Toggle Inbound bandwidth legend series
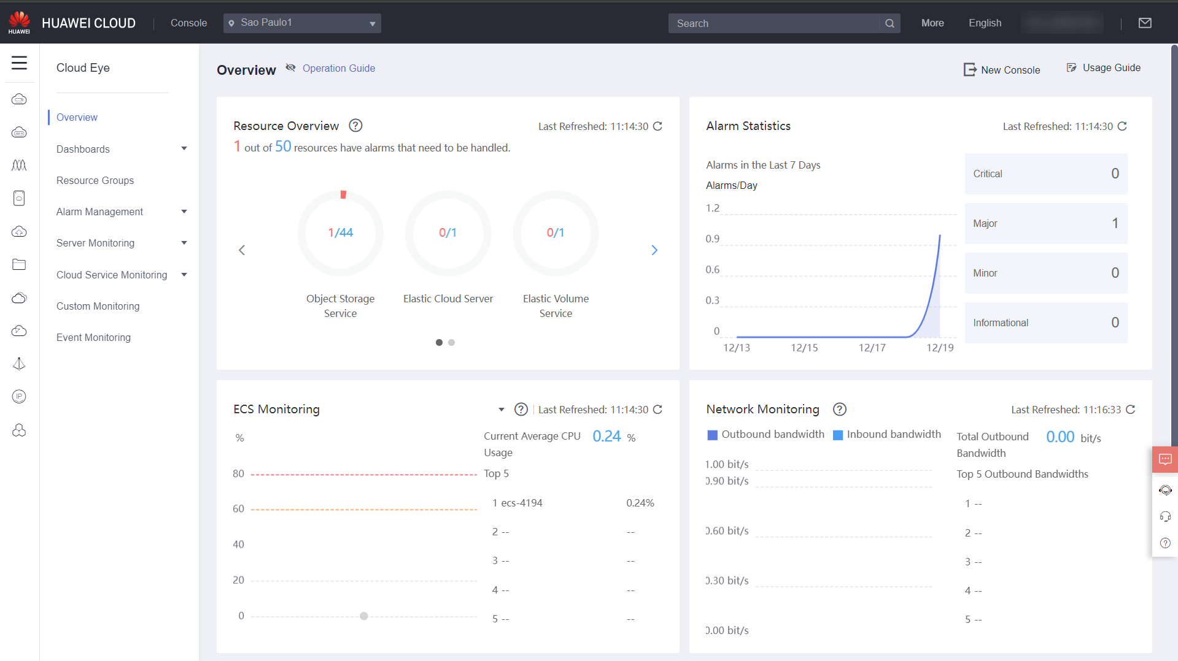Image resolution: width=1178 pixels, height=661 pixels. coord(886,435)
